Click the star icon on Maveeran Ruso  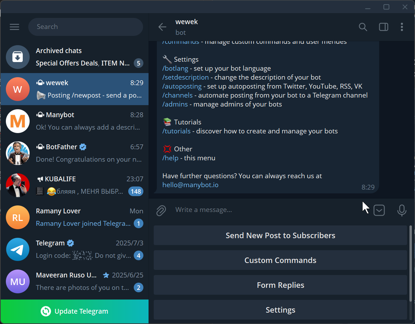click(x=106, y=275)
